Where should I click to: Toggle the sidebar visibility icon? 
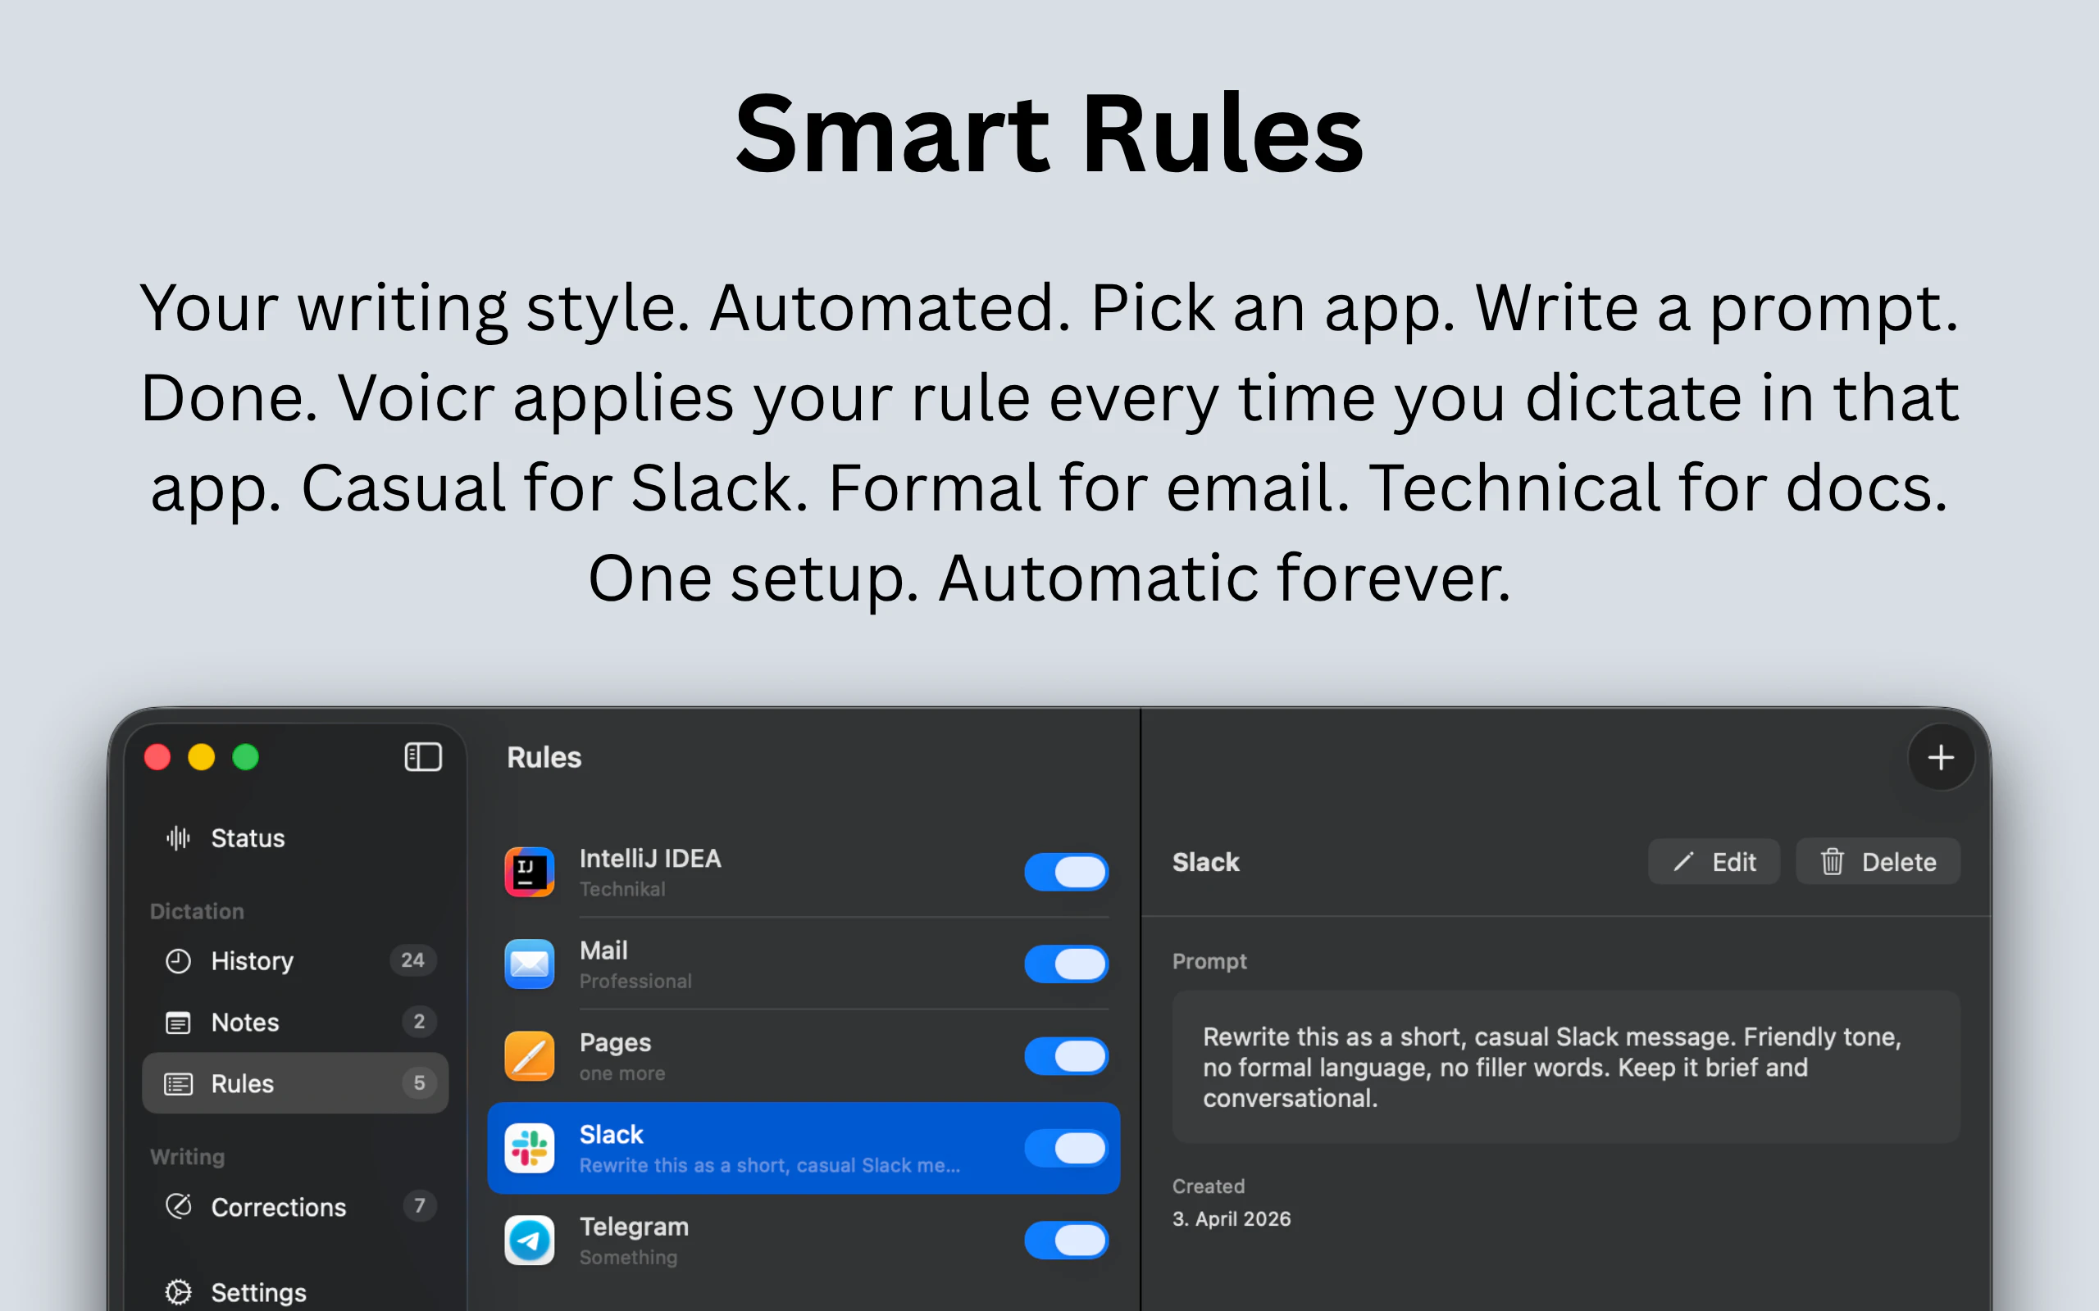click(x=422, y=757)
